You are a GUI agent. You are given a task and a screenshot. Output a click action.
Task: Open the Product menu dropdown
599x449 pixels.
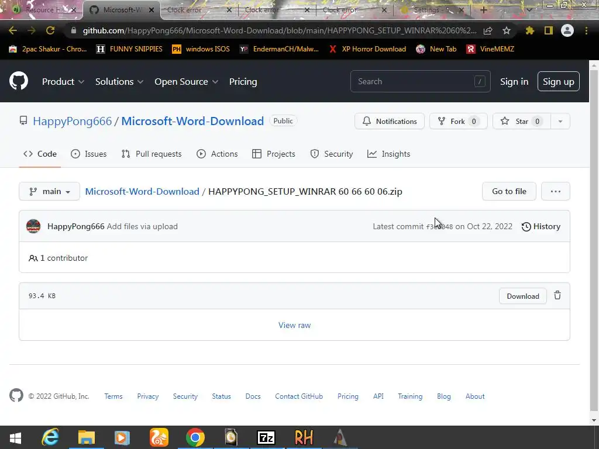[63, 81]
